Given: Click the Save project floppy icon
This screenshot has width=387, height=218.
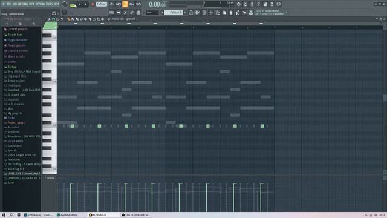Looking at the screenshot, I should [x=265, y=4].
